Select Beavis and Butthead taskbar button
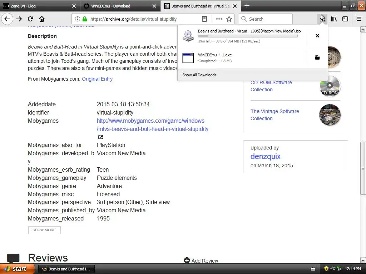The image size is (366, 274). coord(66,269)
